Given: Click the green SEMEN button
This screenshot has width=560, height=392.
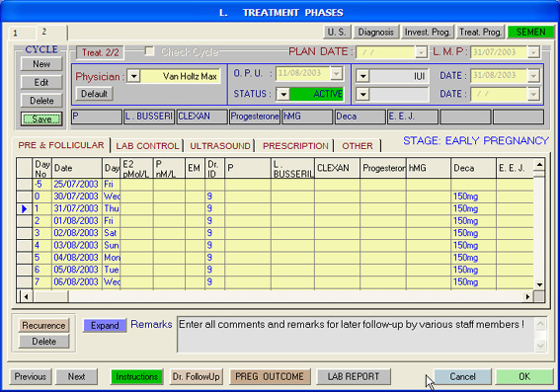Looking at the screenshot, I should 530,33.
